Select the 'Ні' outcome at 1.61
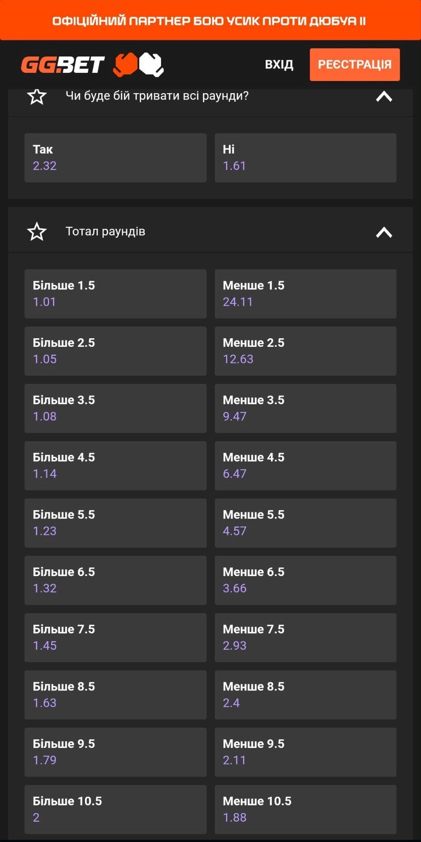 click(306, 158)
